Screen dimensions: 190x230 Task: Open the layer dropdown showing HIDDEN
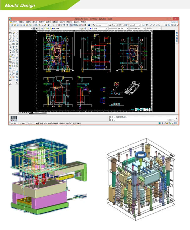point(62,28)
